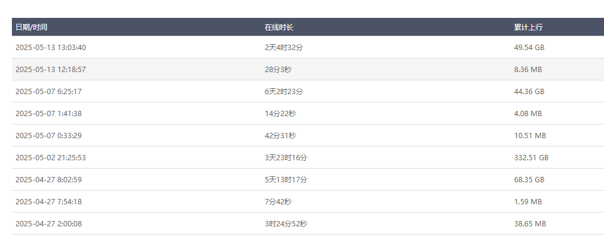
Task: Click the 2天4时32分 duration cell
Action: coord(284,48)
